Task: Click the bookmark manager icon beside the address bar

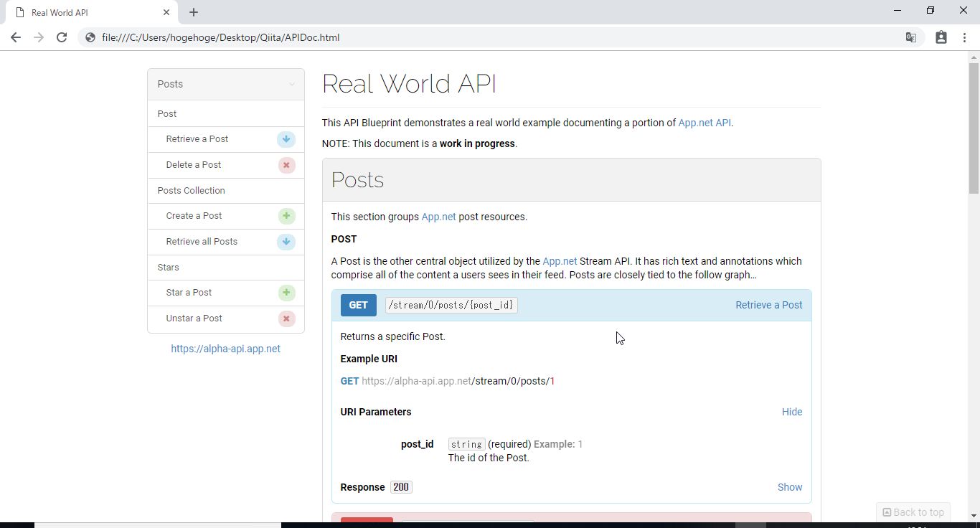Action: [941, 37]
